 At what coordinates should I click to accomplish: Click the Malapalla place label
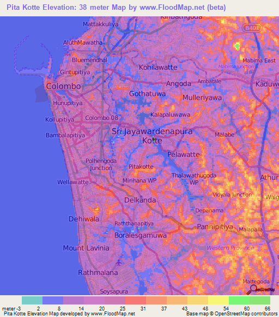251,230
